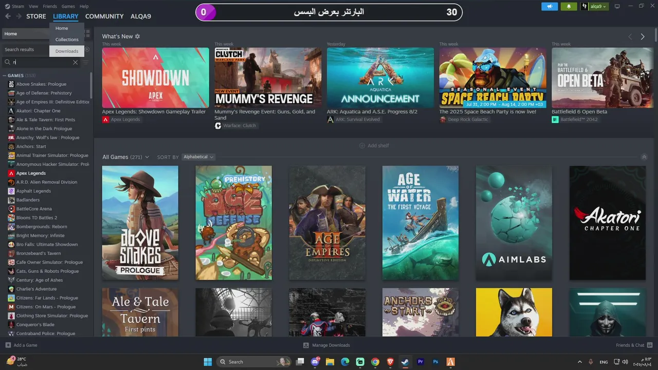Open the green notifications bell
Viewport: 658px width, 370px height.
[x=569, y=6]
